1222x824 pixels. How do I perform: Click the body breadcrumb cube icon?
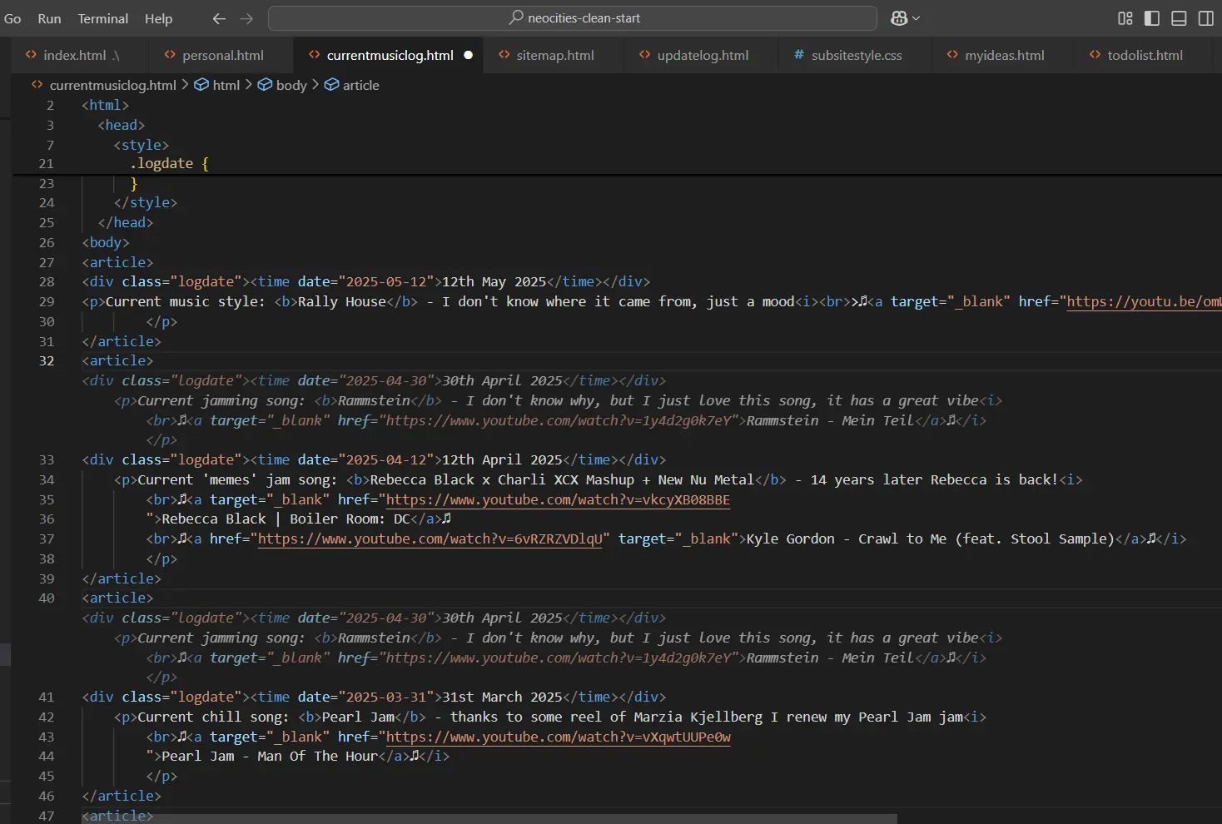point(265,85)
